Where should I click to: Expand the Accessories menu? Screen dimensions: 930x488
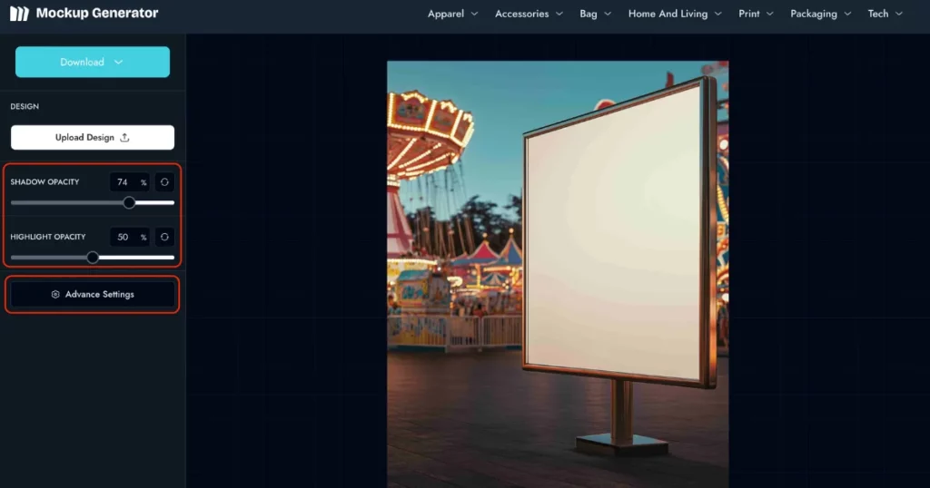529,14
